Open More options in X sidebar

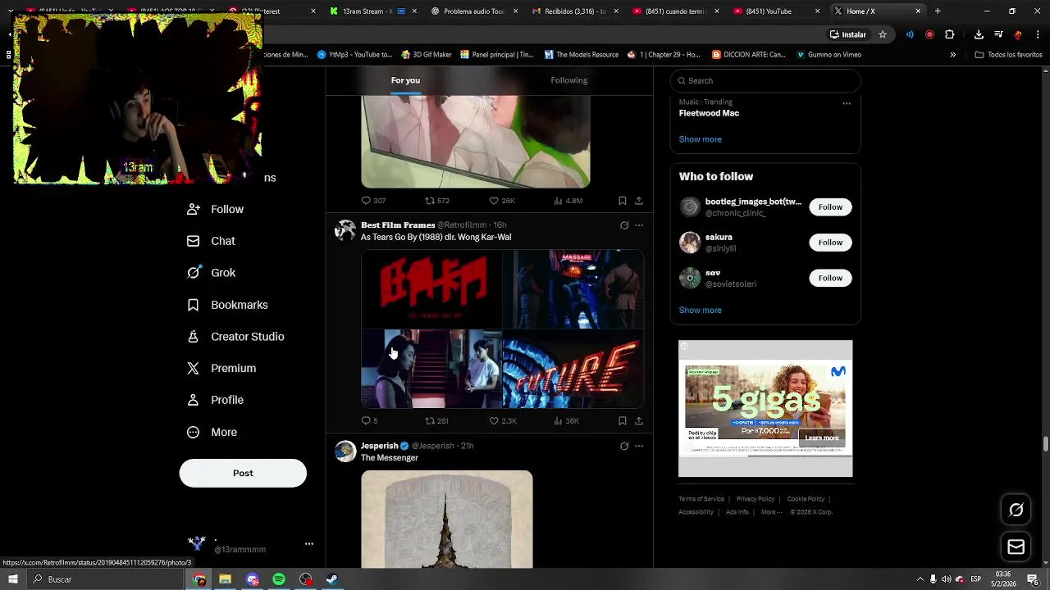click(x=212, y=432)
